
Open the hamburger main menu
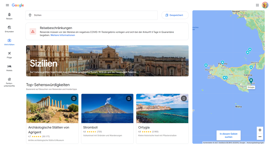tap(7, 5)
